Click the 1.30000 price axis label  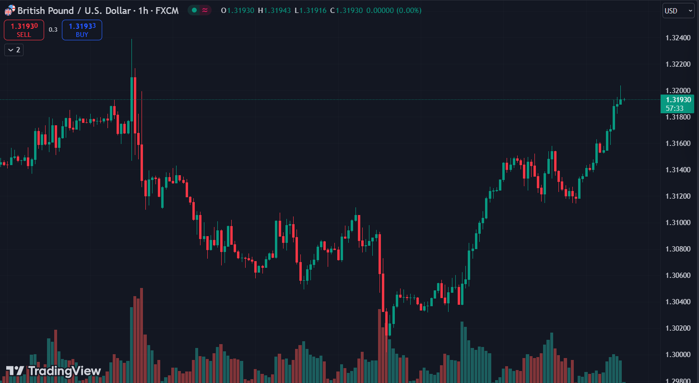pyautogui.click(x=678, y=355)
